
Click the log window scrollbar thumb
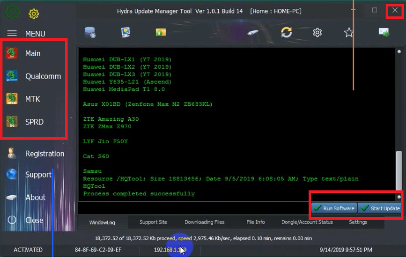point(399,171)
